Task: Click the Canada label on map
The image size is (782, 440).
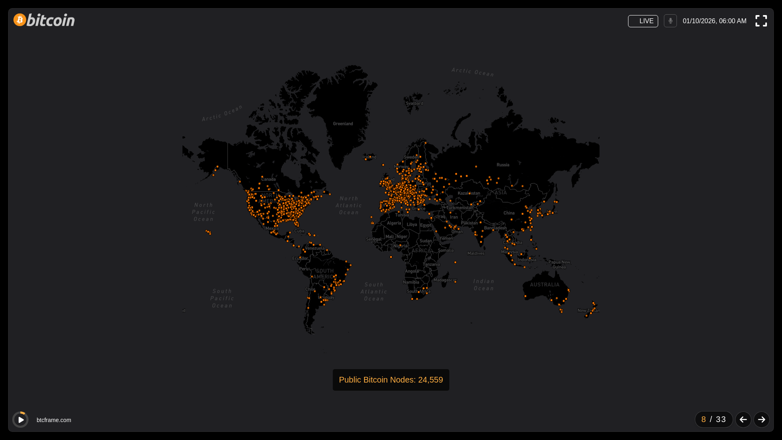Action: pos(268,179)
